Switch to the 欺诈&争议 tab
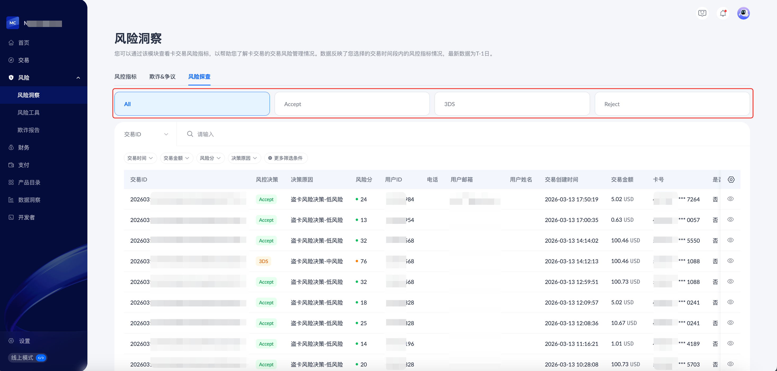Viewport: 777px width, 371px height. coord(162,77)
